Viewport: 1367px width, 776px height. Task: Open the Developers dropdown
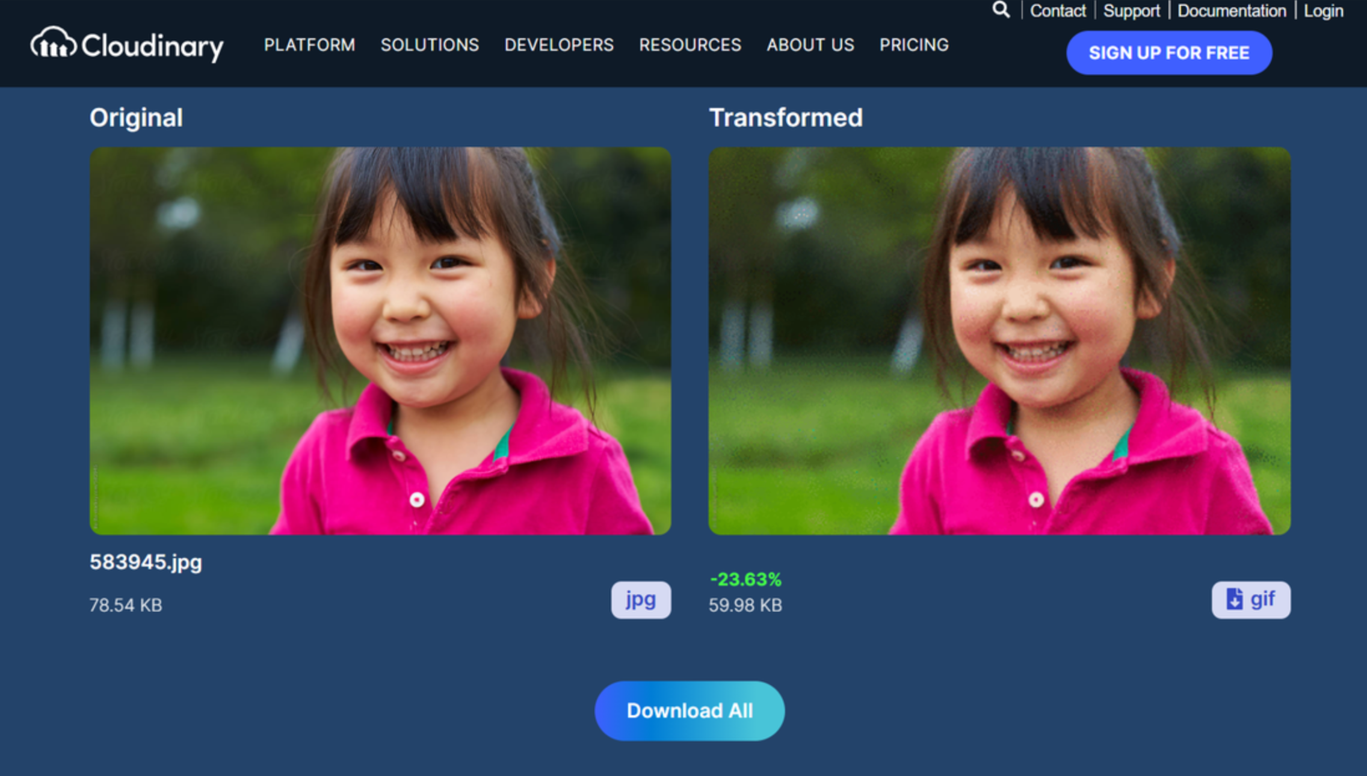558,45
